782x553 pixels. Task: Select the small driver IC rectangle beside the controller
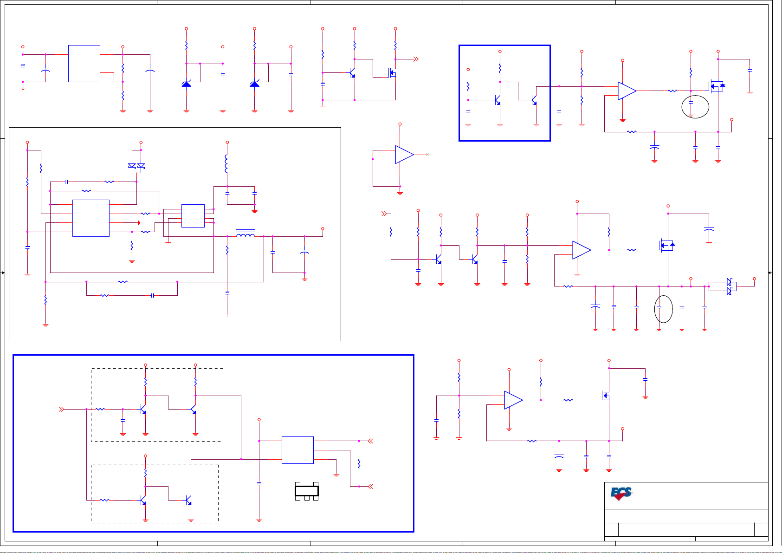(x=193, y=216)
